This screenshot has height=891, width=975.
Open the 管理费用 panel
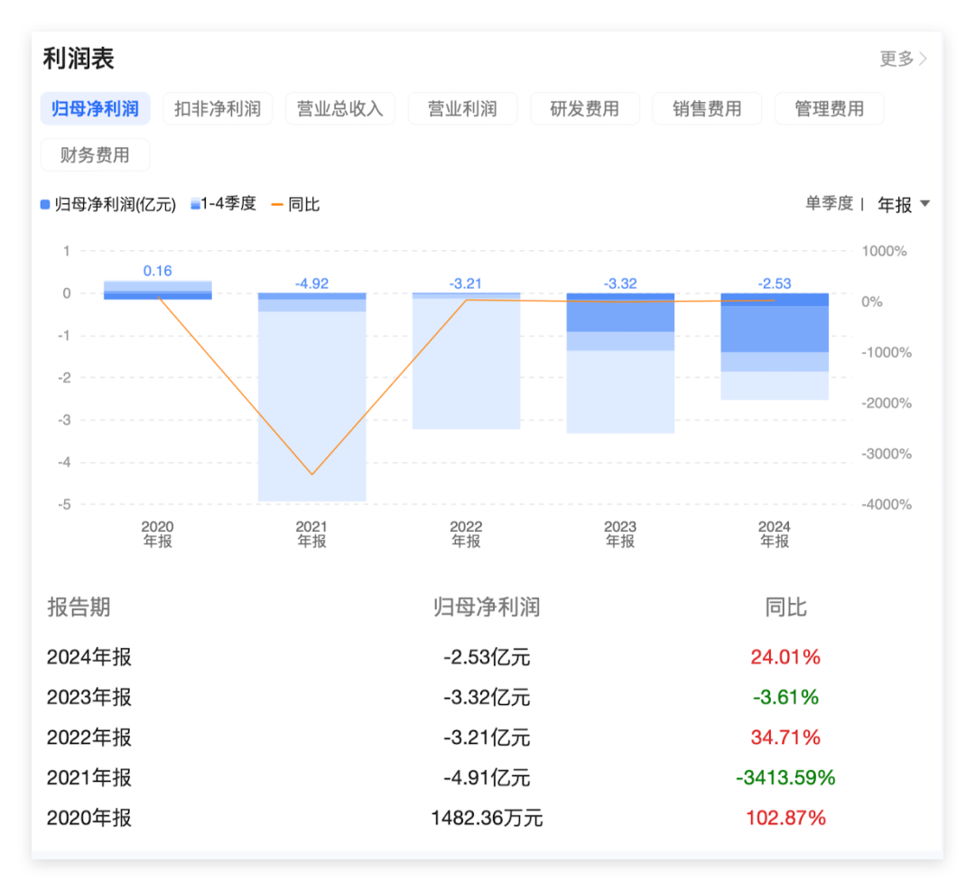[829, 108]
